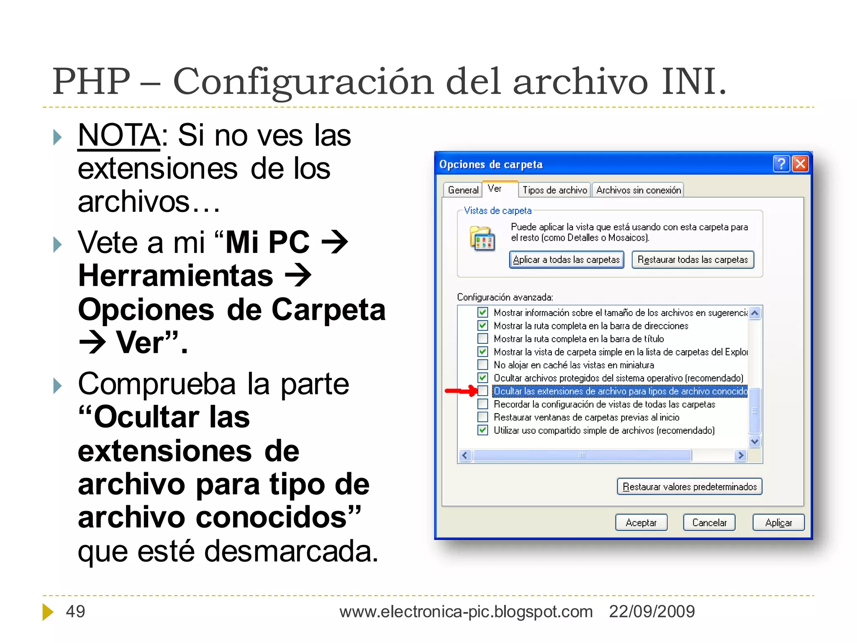Click the Cancelar button

(709, 522)
